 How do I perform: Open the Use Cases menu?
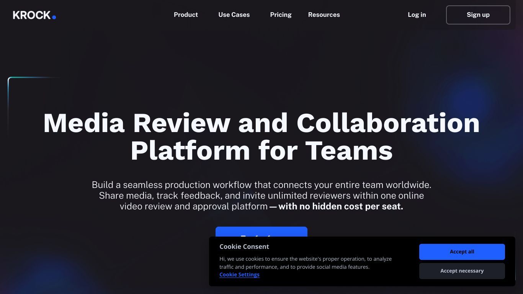(x=234, y=15)
